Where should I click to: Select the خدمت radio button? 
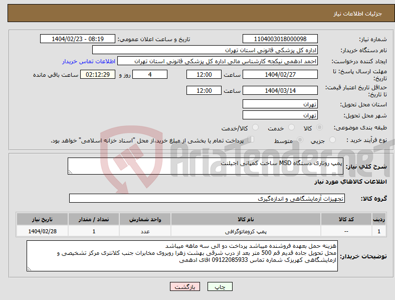291,127
